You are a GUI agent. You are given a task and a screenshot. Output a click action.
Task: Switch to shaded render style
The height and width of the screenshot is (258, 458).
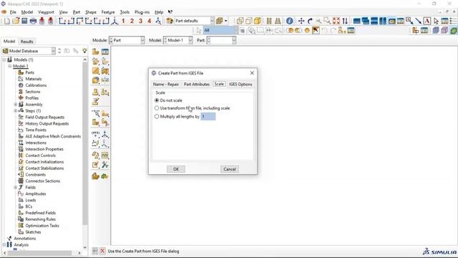coord(258,21)
